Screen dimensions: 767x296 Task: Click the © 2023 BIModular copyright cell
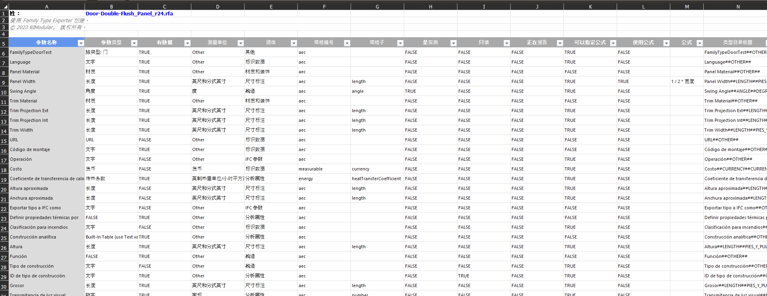coord(47,27)
